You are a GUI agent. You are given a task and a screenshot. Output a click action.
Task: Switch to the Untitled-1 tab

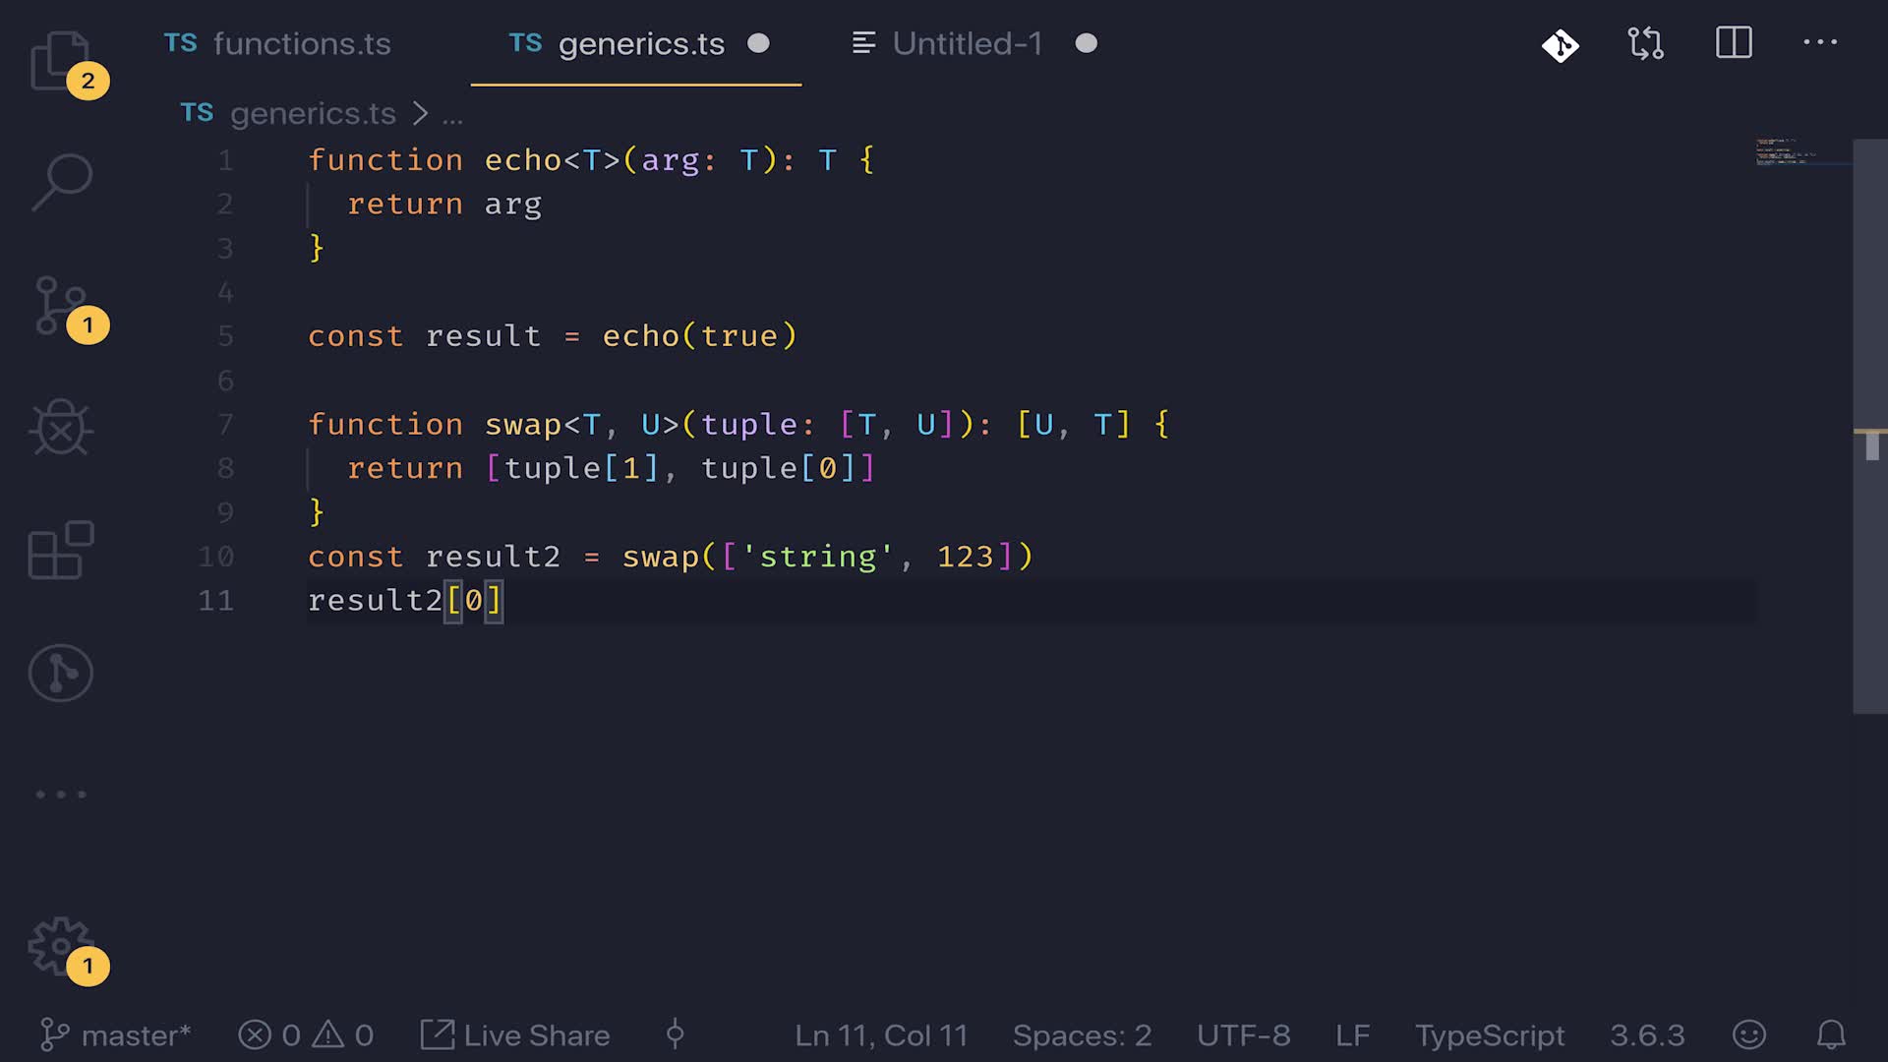[x=967, y=44]
